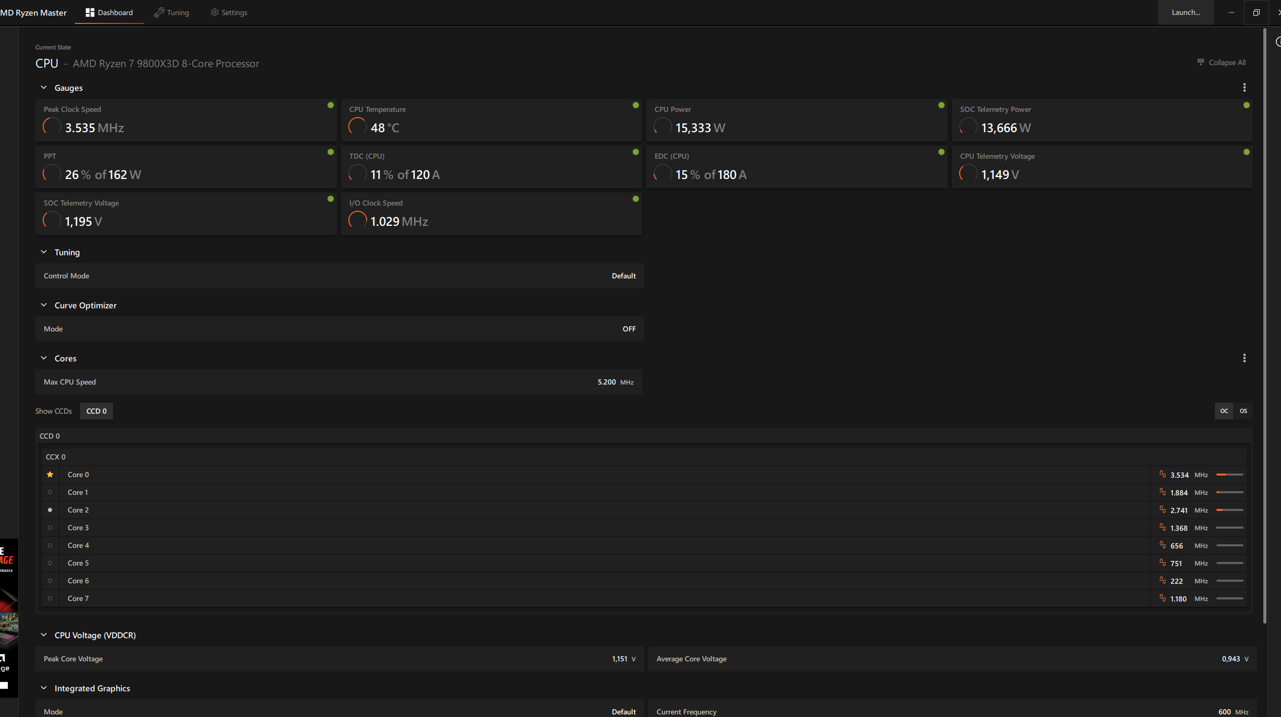Open the Settings tab

coord(229,12)
